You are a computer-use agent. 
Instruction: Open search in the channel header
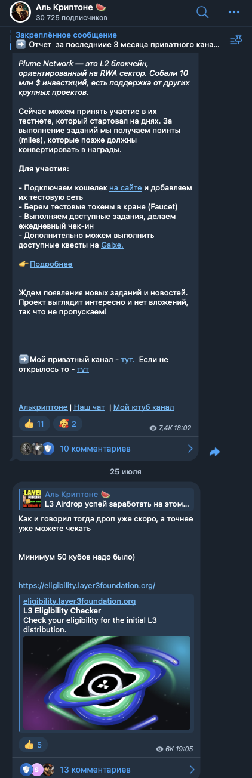(202, 12)
